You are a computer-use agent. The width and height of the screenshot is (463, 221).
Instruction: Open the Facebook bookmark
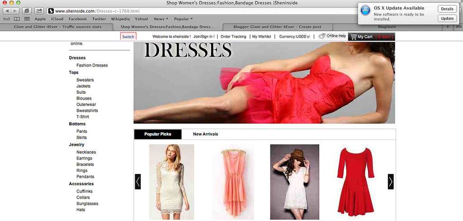point(78,19)
